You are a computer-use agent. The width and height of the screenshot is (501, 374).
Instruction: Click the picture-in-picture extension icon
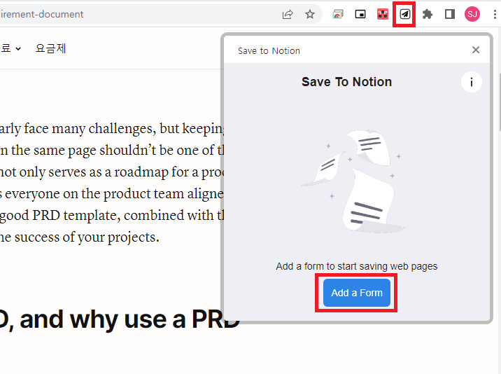pos(360,14)
